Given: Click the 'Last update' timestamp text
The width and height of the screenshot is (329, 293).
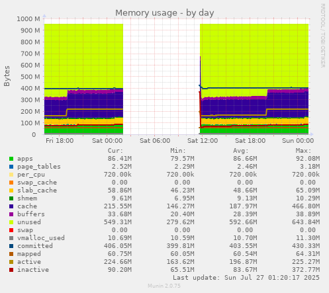Looking at the screenshot, I should click(246, 278).
